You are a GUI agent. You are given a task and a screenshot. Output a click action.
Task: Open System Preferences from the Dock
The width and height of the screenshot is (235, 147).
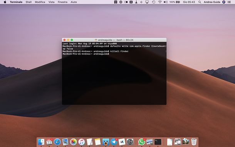point(130,142)
